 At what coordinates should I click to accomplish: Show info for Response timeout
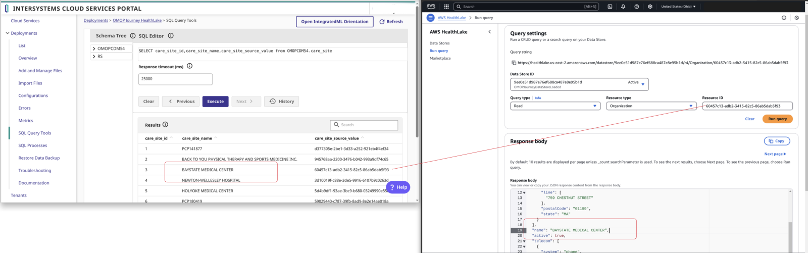click(190, 66)
